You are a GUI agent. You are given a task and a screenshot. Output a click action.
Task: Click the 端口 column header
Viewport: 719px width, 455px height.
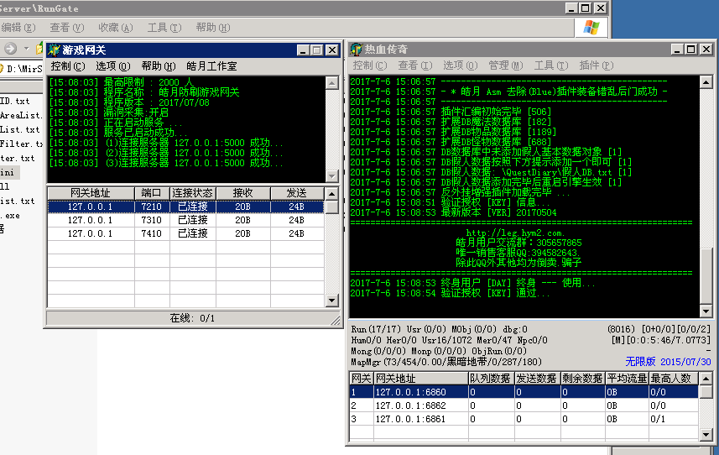[x=152, y=193]
